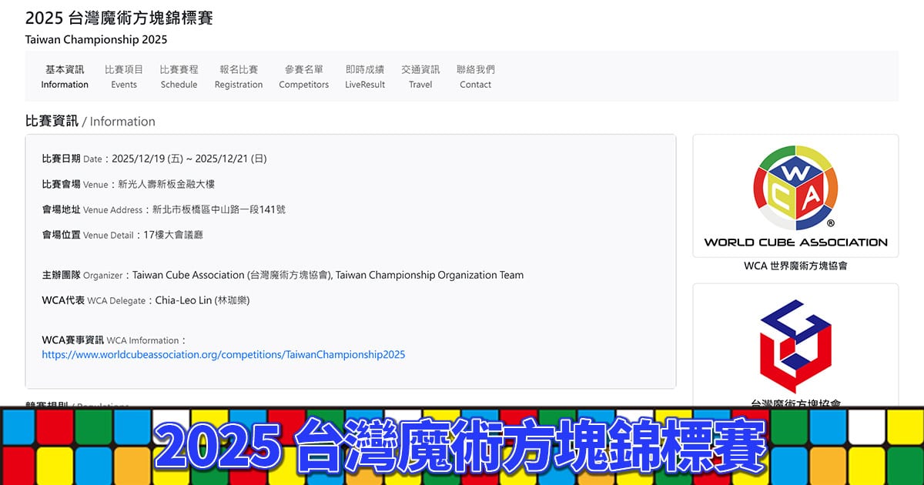The width and height of the screenshot is (924, 485).
Task: Open the Contact tab
Action: click(475, 76)
